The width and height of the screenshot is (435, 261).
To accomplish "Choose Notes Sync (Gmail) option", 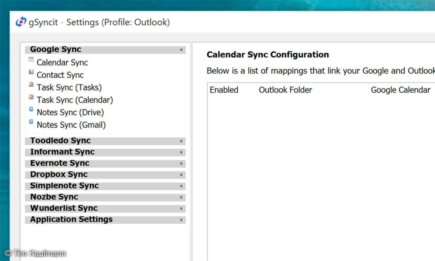I will click(x=71, y=125).
